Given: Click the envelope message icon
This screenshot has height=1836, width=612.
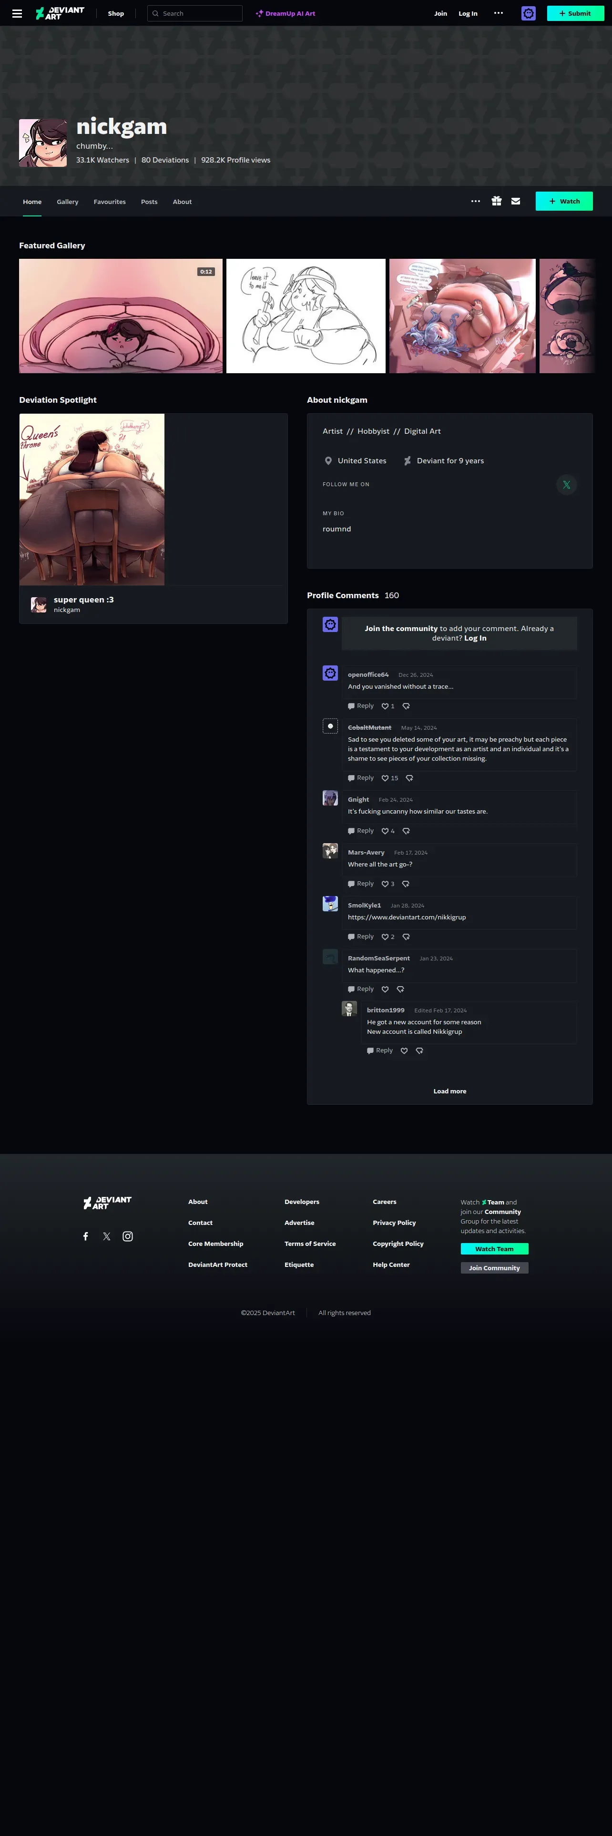Looking at the screenshot, I should [x=516, y=201].
